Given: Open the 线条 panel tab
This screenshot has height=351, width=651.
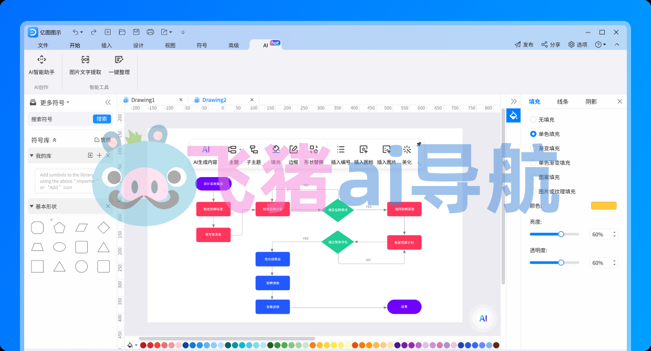Looking at the screenshot, I should (x=562, y=101).
